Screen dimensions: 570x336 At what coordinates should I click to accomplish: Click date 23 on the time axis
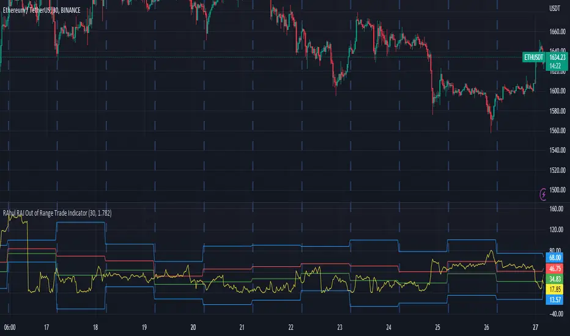tap(340, 327)
